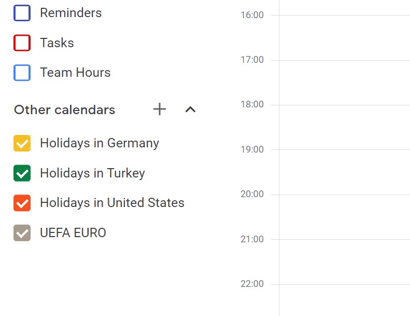Click the time slot starting at 21:00
The width and height of the screenshot is (410, 316).
coord(344,262)
